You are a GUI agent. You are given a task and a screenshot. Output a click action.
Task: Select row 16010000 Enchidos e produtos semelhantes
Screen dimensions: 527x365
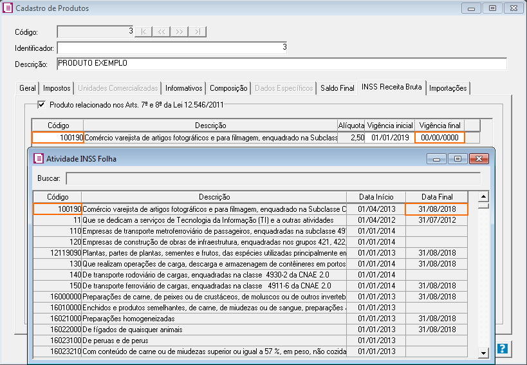coord(250,308)
